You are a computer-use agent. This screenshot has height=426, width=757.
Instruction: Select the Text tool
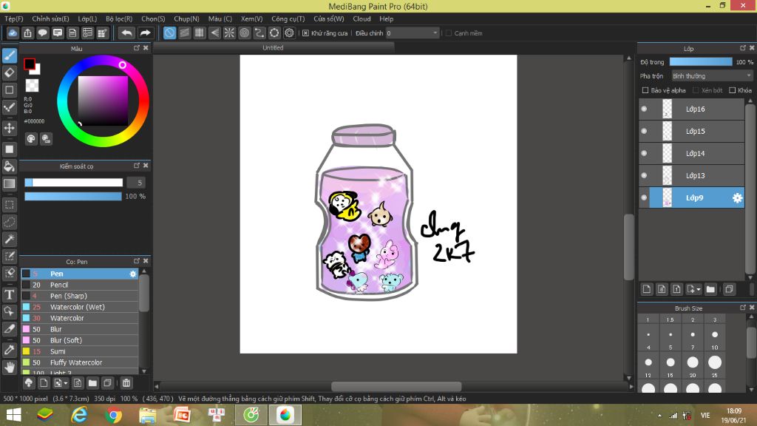tap(9, 294)
